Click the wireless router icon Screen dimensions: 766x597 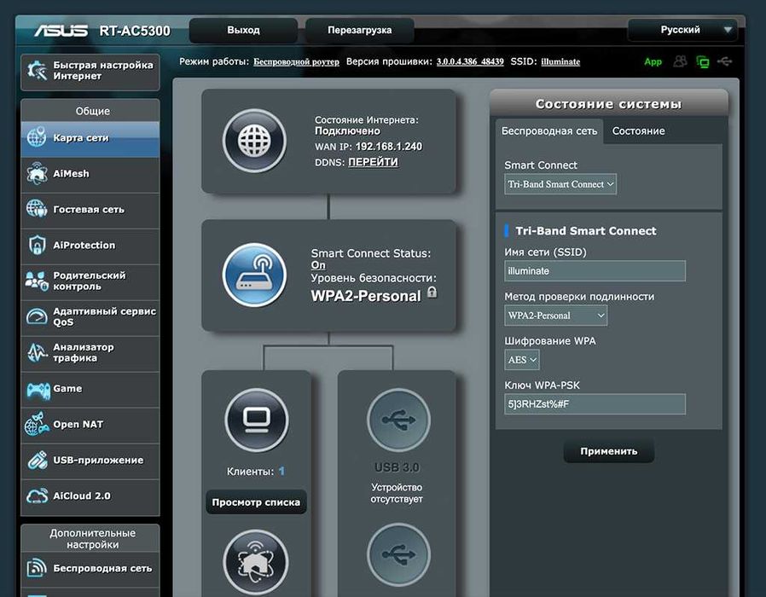pyautogui.click(x=254, y=275)
